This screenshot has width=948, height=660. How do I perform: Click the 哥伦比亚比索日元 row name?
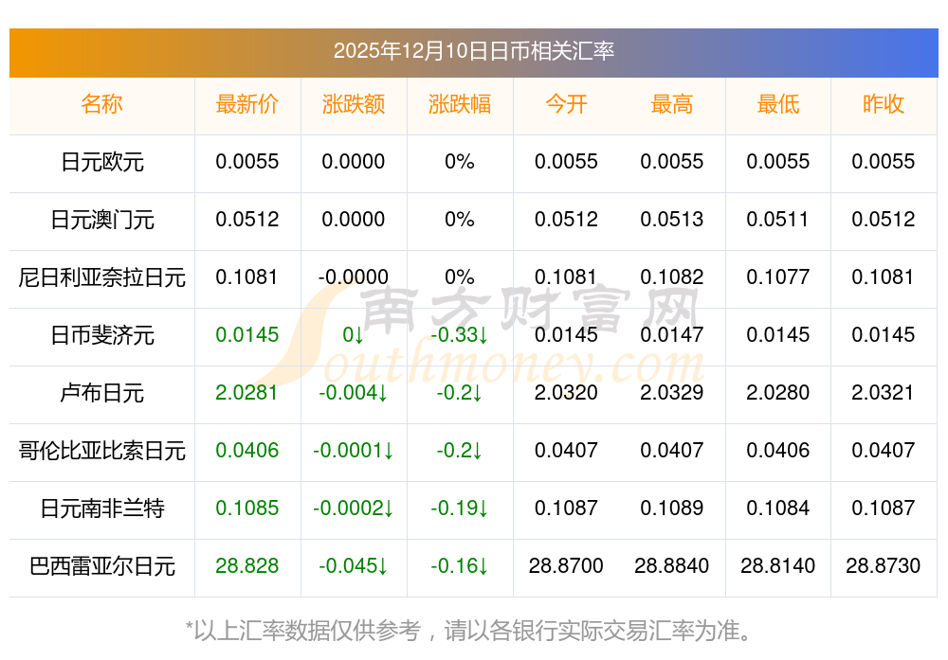pyautogui.click(x=101, y=451)
